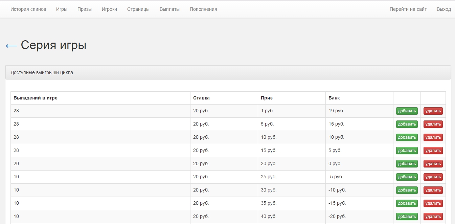Click the Перейти на сайт link
The height and width of the screenshot is (224, 455).
[408, 9]
